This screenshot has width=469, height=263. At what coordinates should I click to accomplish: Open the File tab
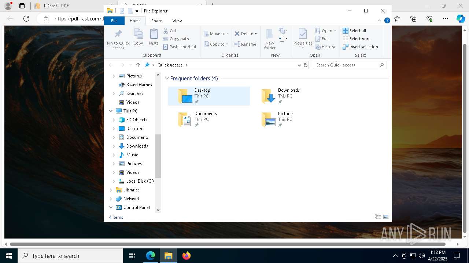[x=114, y=21]
